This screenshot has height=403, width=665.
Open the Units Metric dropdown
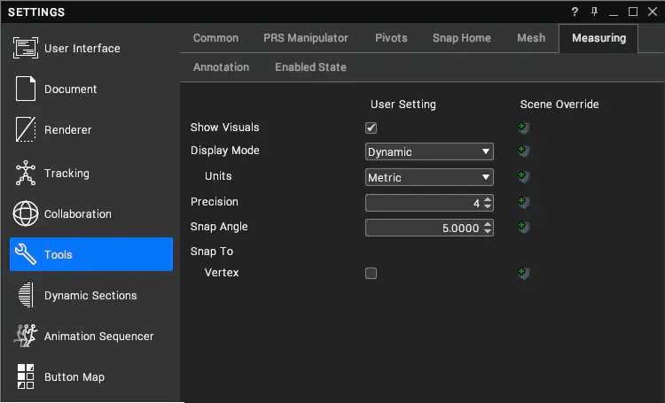tap(429, 177)
